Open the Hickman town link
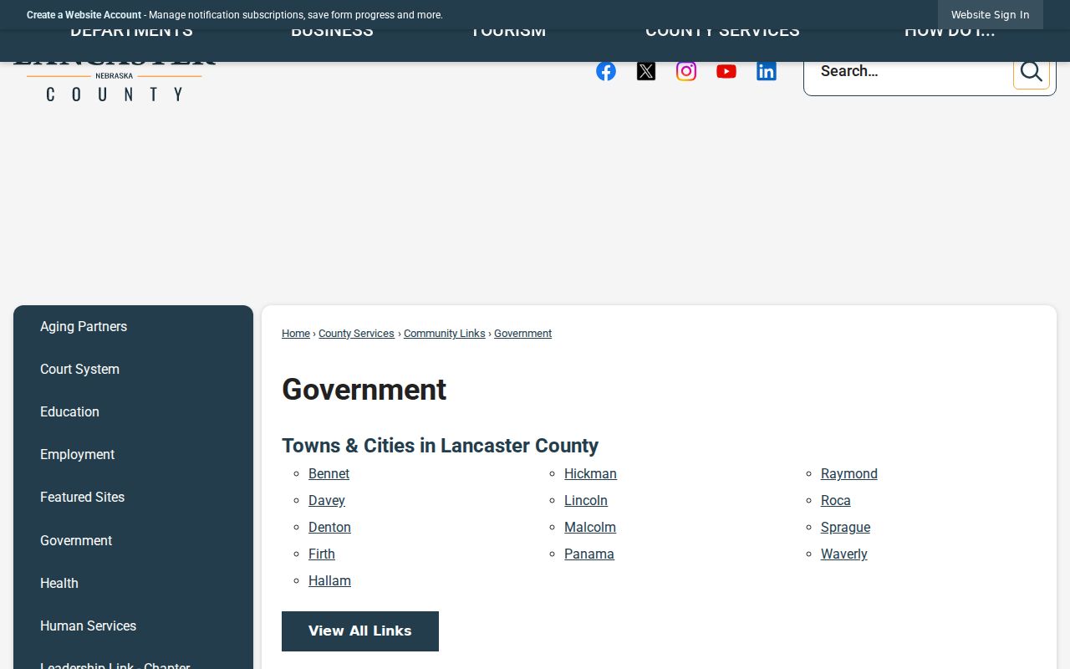Screen dimensions: 1070x669 [590, 473]
